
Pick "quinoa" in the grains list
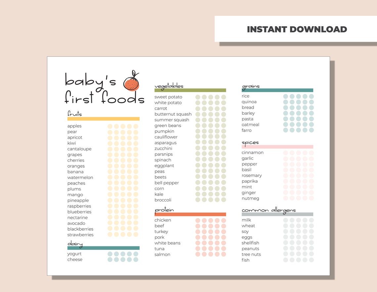pos(249,102)
